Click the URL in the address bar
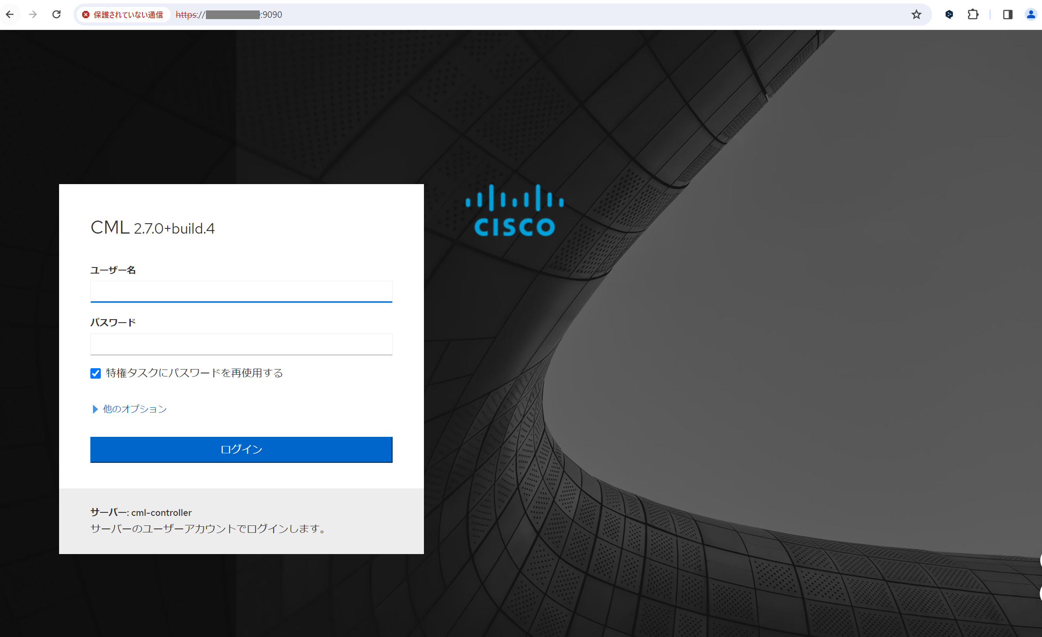This screenshot has height=637, width=1042. (x=229, y=15)
